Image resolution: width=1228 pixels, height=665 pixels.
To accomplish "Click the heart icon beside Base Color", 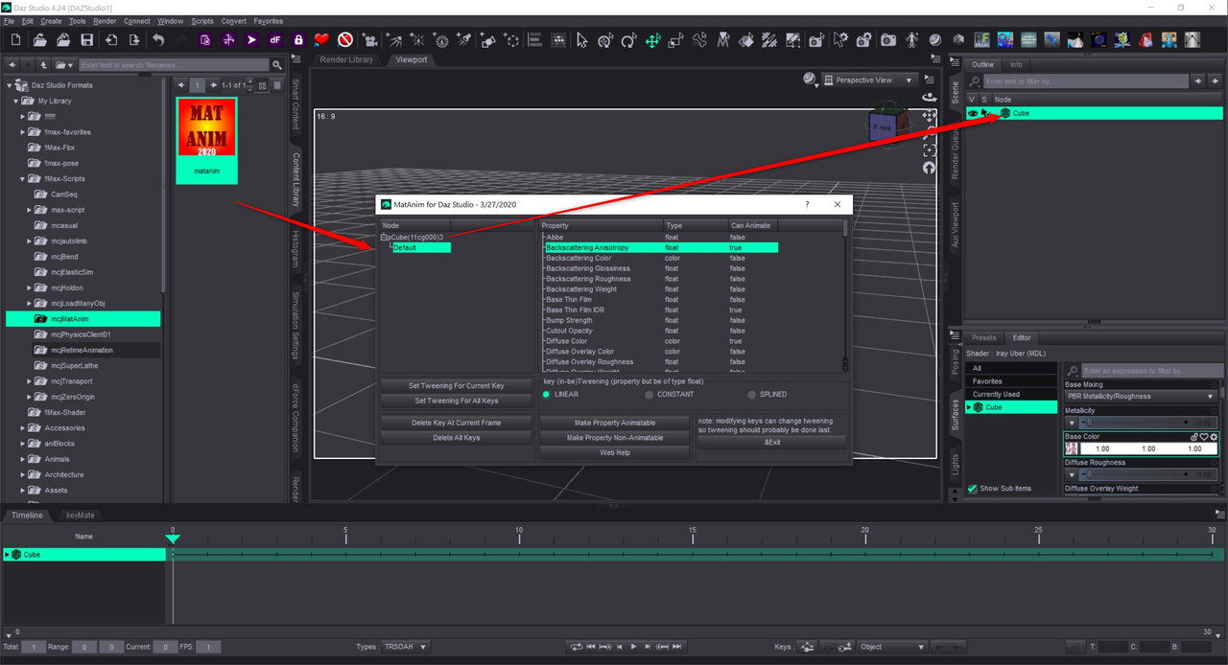I will [x=1204, y=437].
